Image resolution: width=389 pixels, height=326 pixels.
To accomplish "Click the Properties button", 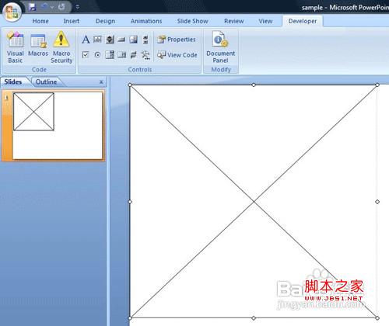I will tap(177, 40).
